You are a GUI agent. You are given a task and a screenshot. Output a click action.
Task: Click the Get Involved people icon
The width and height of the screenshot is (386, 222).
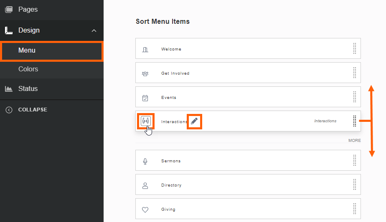pyautogui.click(x=145, y=73)
